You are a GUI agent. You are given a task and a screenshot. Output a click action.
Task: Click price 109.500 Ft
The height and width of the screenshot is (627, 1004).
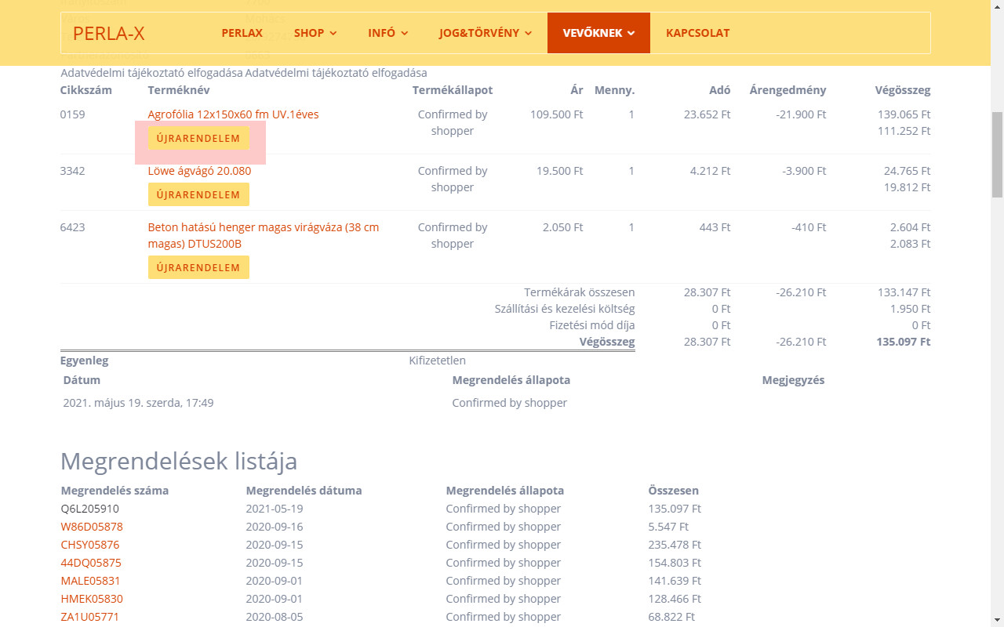557,114
